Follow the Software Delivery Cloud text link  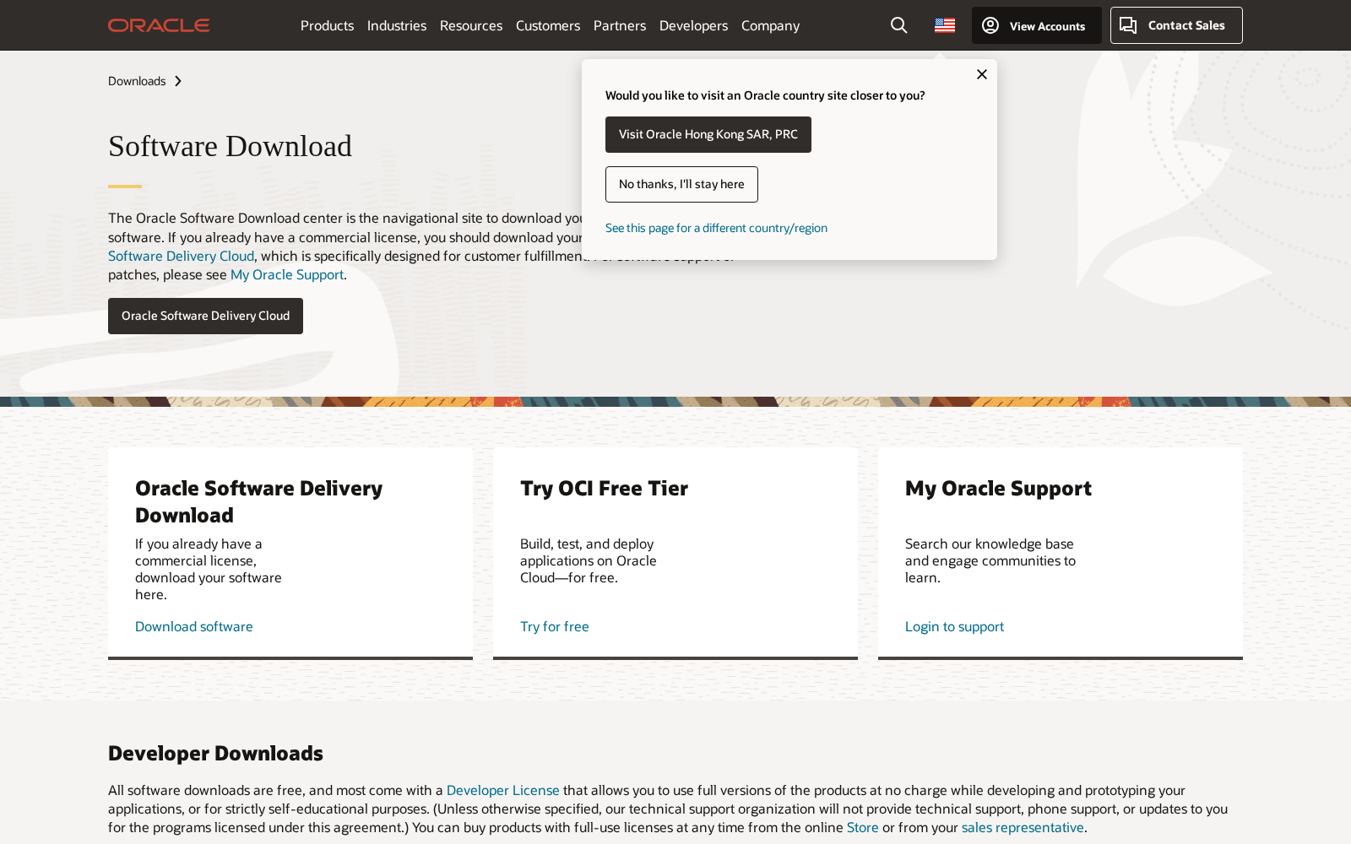(x=181, y=256)
